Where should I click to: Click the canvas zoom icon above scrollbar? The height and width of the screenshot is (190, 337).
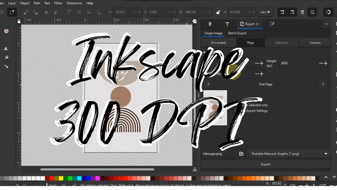click(195, 21)
